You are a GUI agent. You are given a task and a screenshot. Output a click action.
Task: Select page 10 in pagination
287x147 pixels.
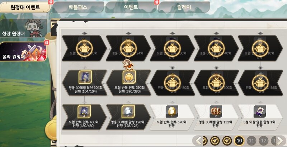click(239, 141)
